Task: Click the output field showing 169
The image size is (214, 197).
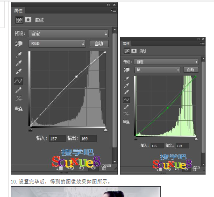Action: pos(88,139)
